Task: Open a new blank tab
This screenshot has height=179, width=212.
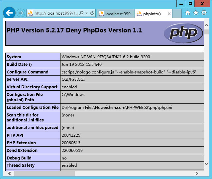Action: pos(177,14)
